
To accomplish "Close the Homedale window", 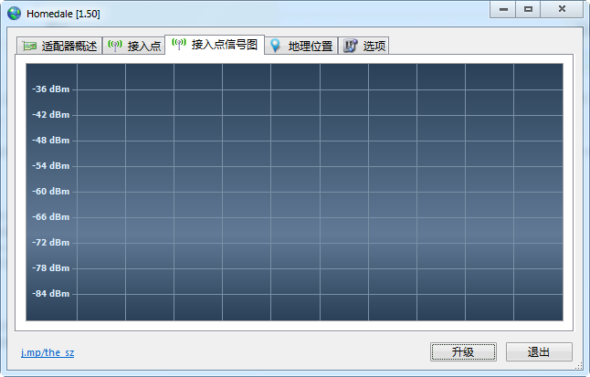I will tap(562, 9).
